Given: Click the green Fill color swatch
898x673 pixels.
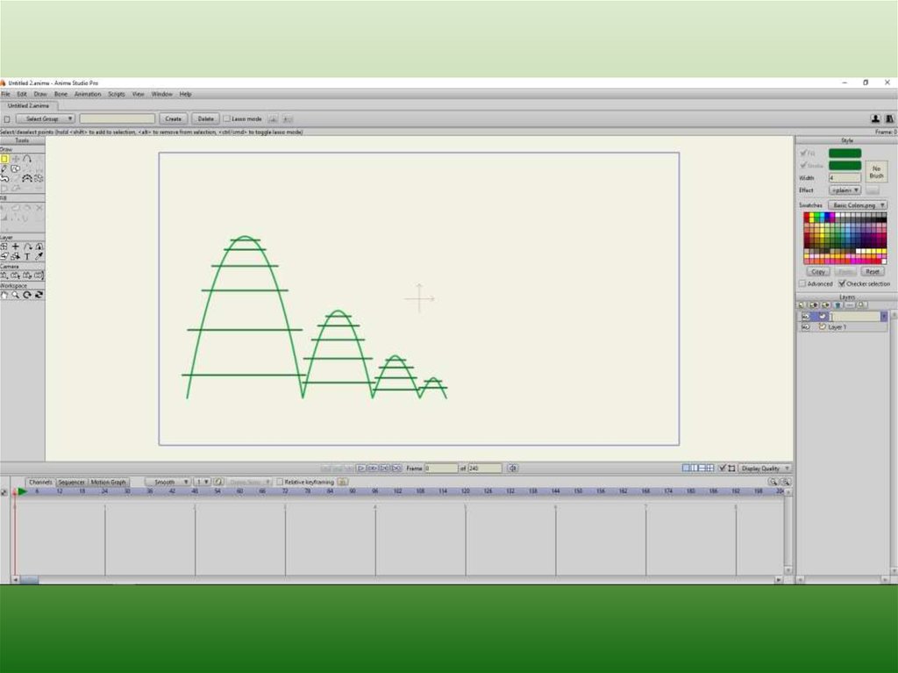Looking at the screenshot, I should (x=845, y=154).
